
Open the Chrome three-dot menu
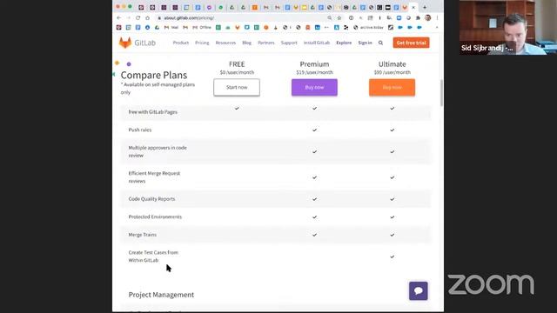pos(437,17)
